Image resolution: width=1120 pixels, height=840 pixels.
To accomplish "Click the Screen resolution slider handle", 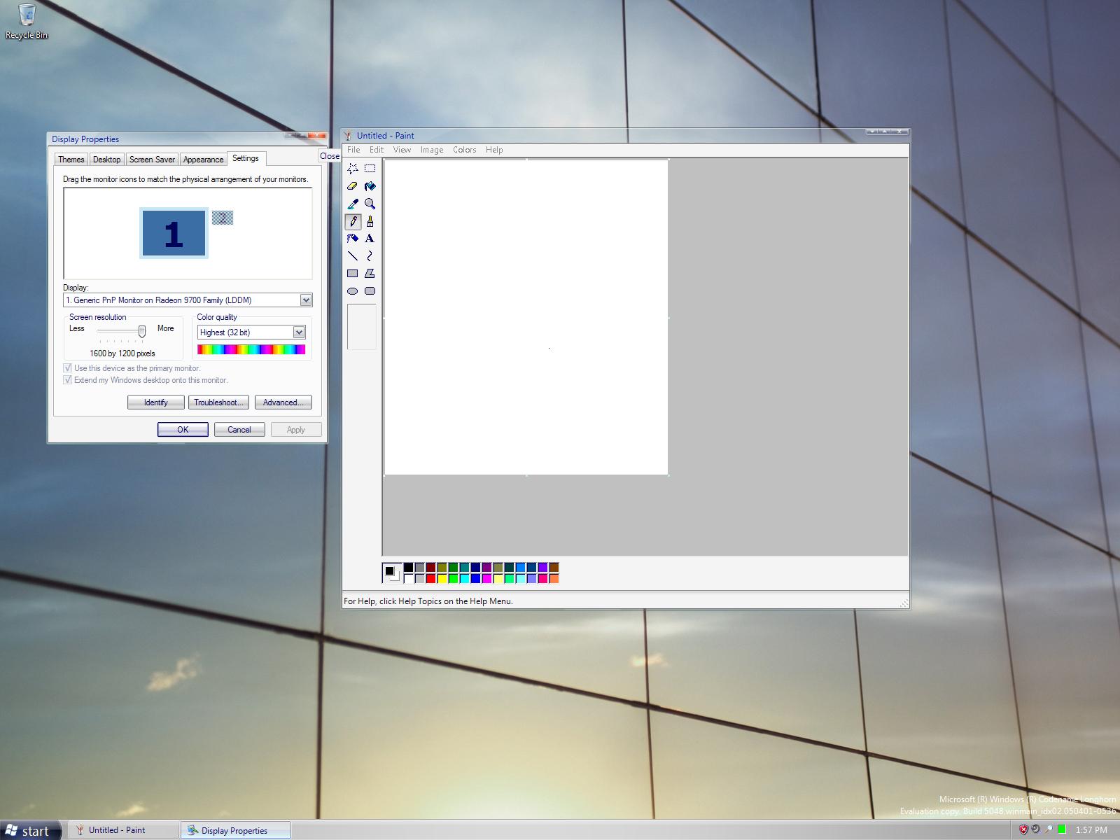I will [142, 330].
